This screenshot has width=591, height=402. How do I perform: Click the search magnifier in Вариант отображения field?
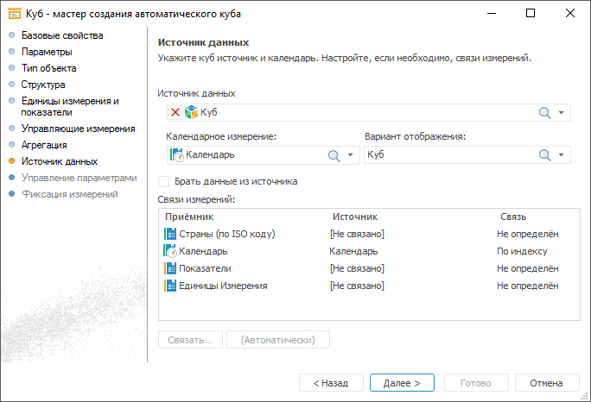tap(544, 155)
